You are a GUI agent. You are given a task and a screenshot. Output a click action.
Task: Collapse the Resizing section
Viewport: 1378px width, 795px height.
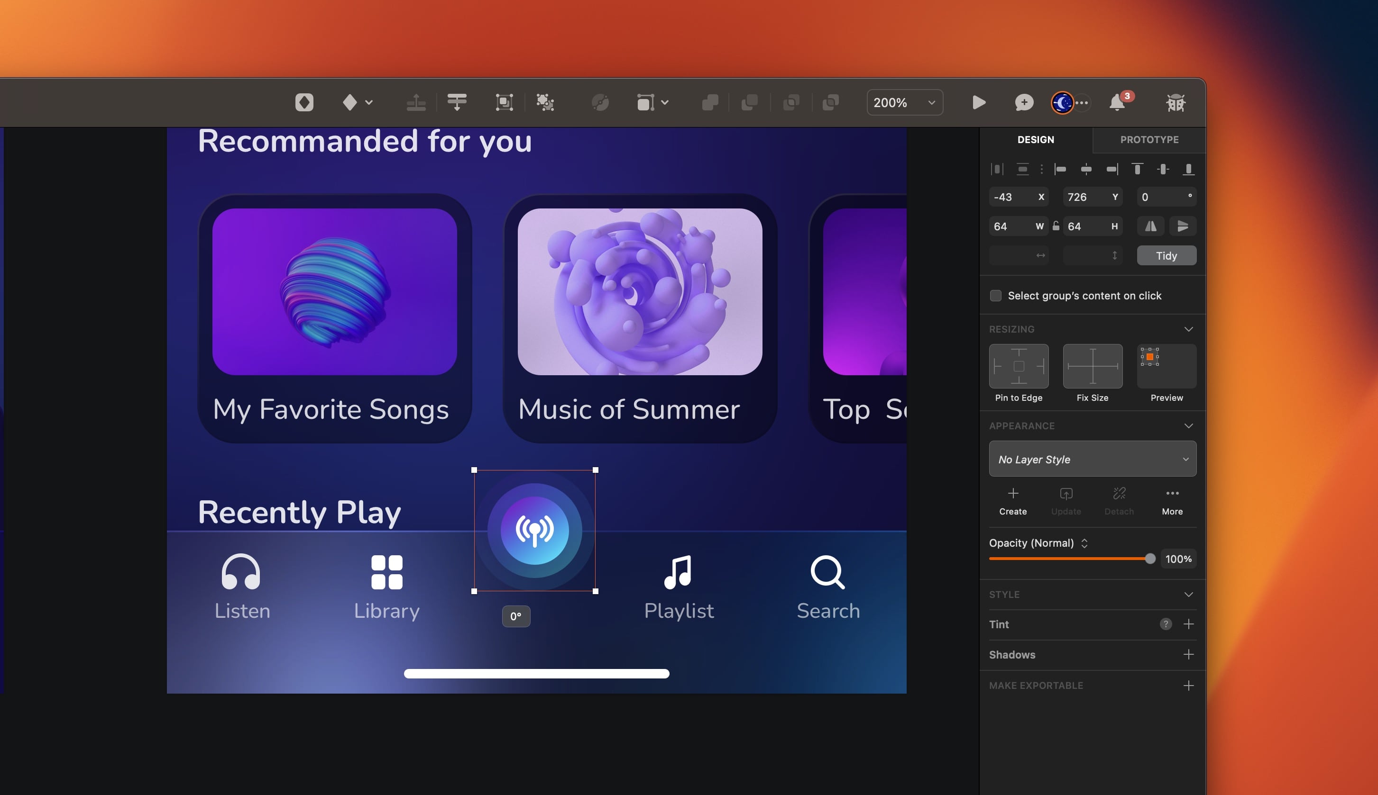1188,329
